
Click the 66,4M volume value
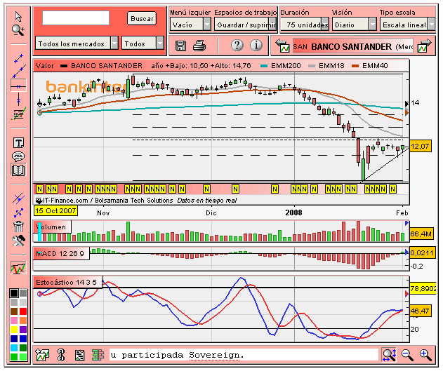pyautogui.click(x=421, y=234)
